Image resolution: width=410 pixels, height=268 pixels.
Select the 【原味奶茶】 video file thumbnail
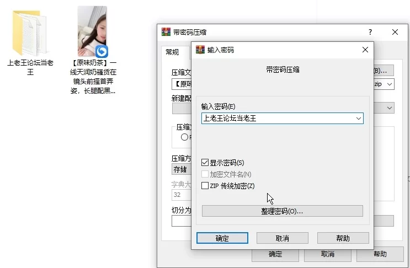(93, 31)
